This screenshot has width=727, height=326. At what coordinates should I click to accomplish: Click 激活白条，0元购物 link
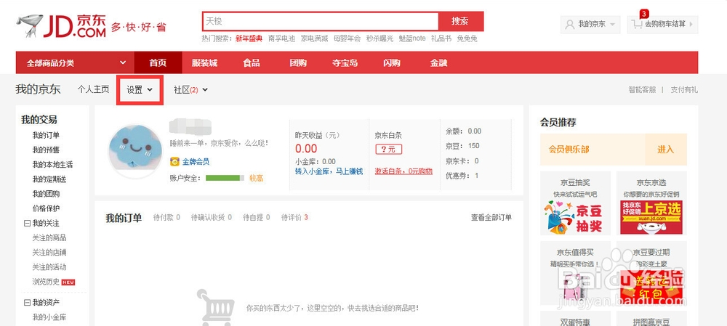(403, 171)
